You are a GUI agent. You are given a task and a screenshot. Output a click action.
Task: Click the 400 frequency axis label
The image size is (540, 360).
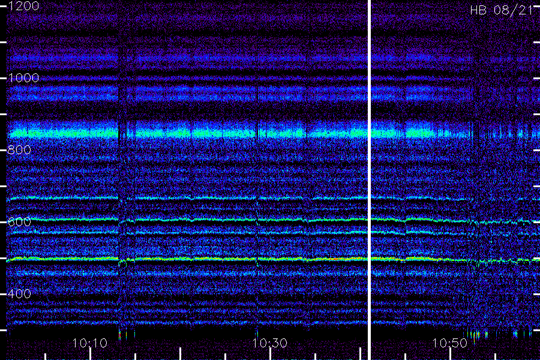[19, 293]
